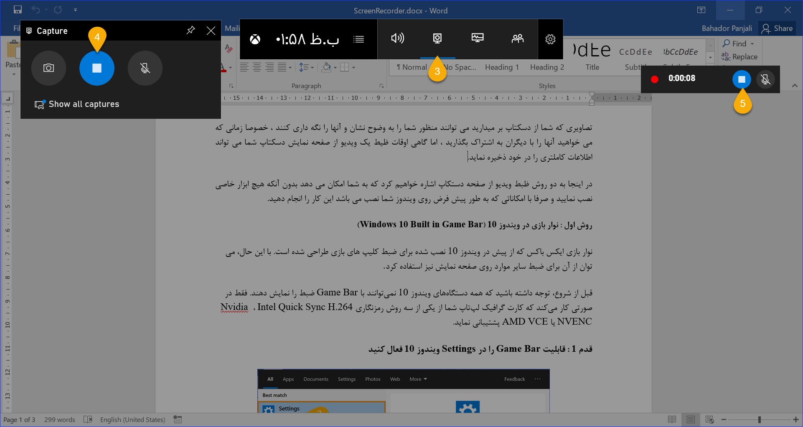Image resolution: width=803 pixels, height=427 pixels.
Task: Click the macro recording status bar icon
Action: pyautogui.click(x=178, y=419)
